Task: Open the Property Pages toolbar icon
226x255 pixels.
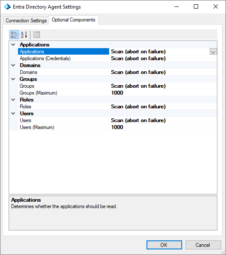Action: point(37,35)
